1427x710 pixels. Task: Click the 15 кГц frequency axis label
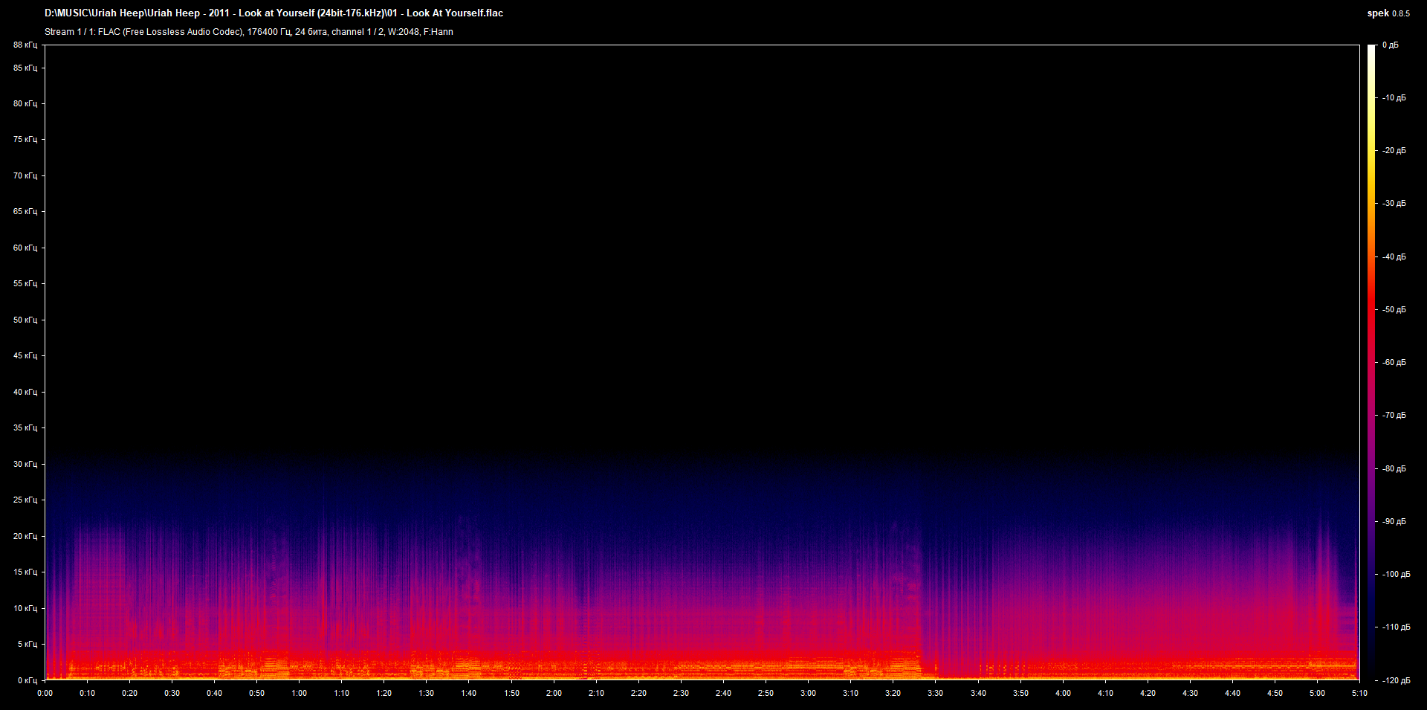(x=25, y=572)
